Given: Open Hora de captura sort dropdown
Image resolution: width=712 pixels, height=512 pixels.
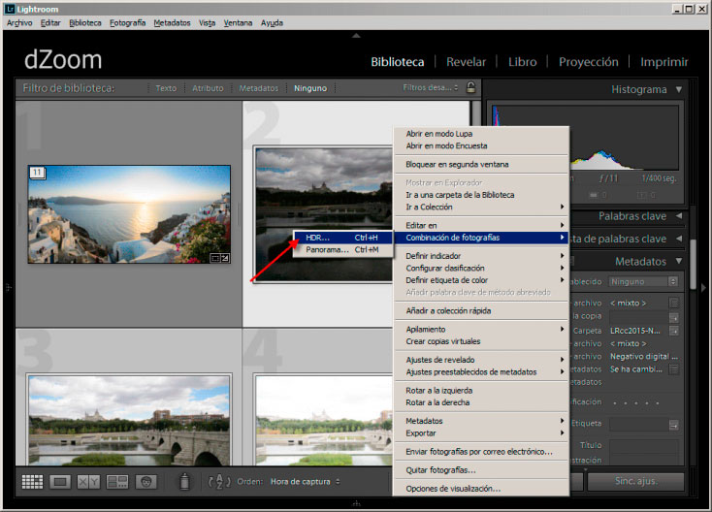Looking at the screenshot, I should (306, 482).
